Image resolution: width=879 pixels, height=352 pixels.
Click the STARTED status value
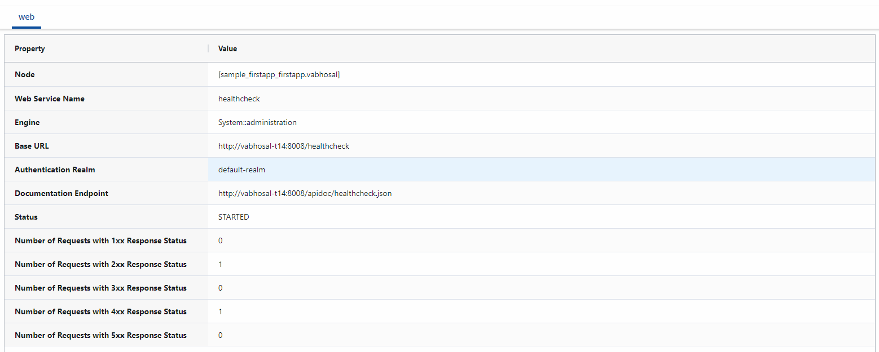tap(234, 217)
